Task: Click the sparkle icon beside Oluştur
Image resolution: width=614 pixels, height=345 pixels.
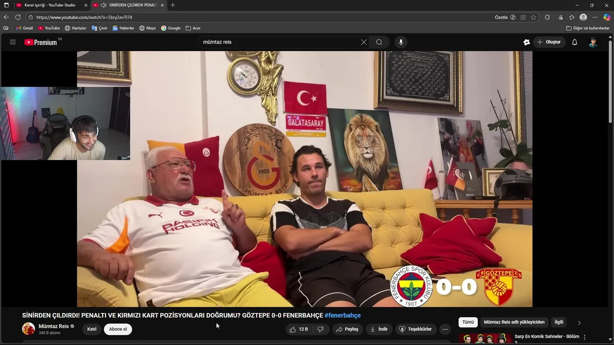Action: [x=527, y=42]
